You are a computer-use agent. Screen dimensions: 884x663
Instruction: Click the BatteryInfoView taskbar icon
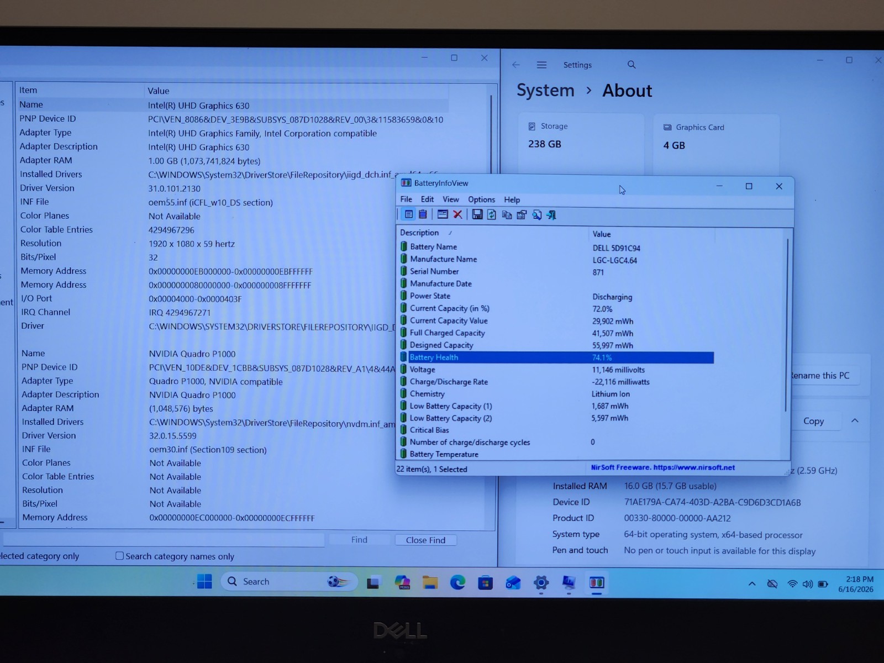(597, 582)
